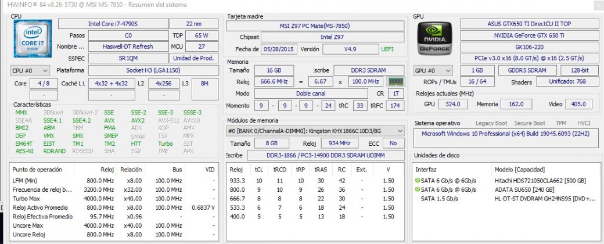Click the Intel Core i7-4790S name field
The image size is (604, 244).
[113, 24]
